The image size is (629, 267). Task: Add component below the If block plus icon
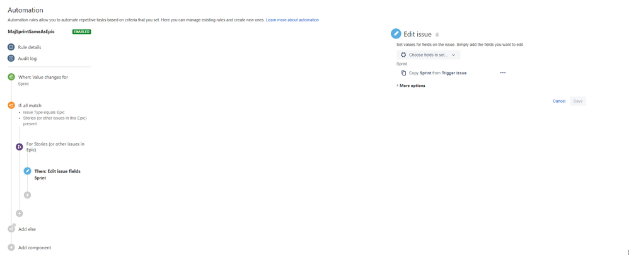click(x=20, y=213)
